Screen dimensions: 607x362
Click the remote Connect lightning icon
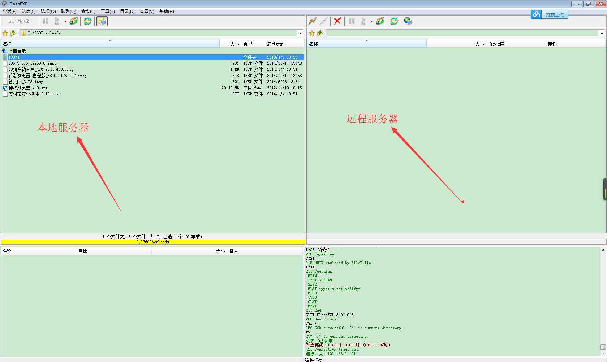(313, 21)
